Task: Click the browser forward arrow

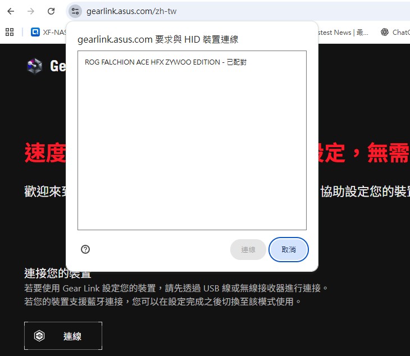Action: (x=31, y=11)
